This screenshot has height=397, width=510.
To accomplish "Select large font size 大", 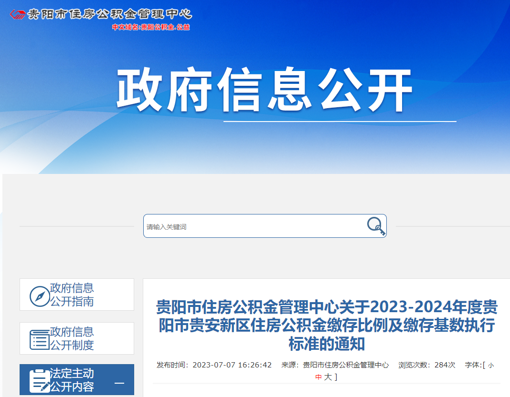I will click(x=328, y=377).
